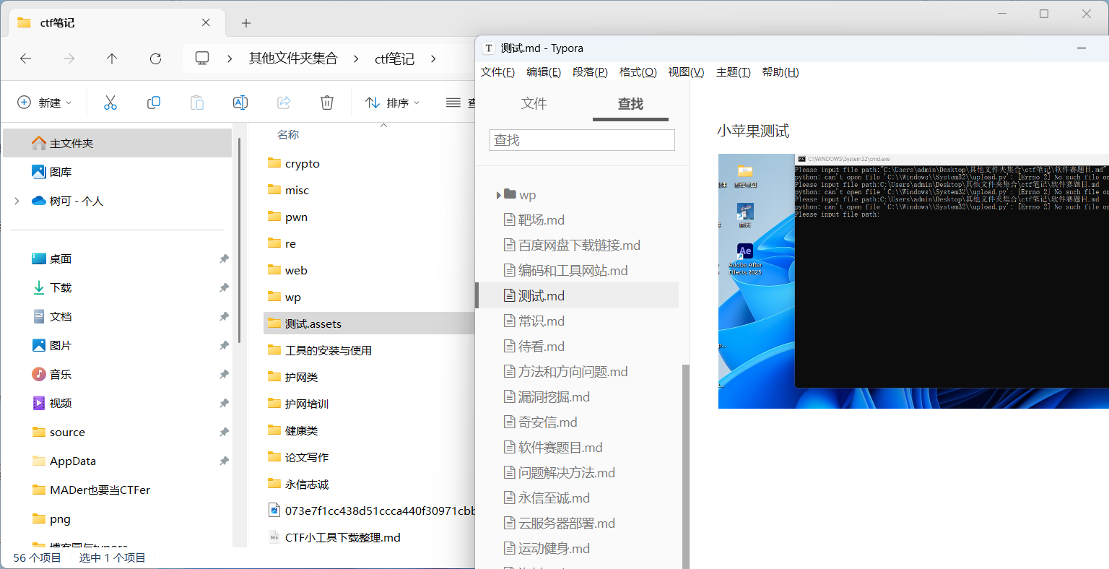
Task: Delete the selected item with trash icon
Action: point(327,103)
